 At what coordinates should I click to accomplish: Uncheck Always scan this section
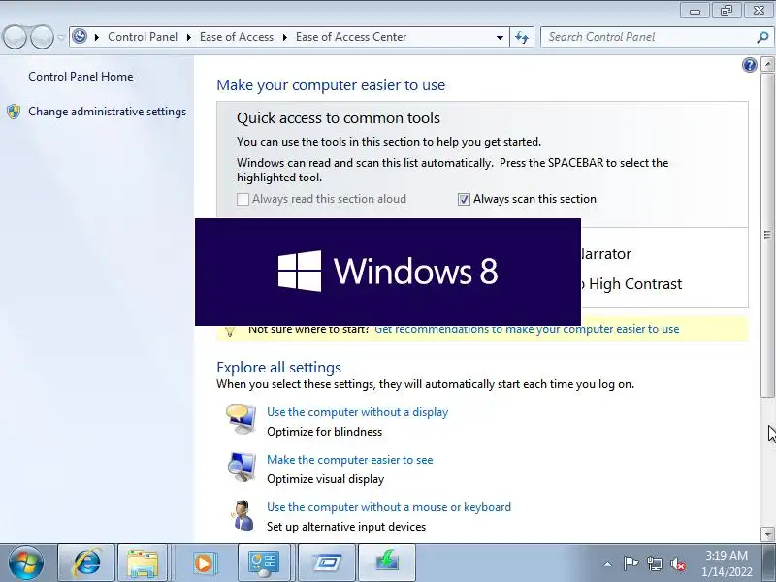point(464,199)
